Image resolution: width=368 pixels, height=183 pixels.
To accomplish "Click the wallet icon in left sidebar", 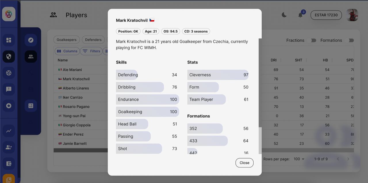I will [x=9, y=164].
